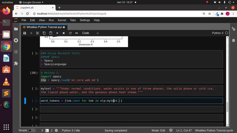Click the kernels count icon in status bar
The height and width of the screenshot is (133, 237).
pos(56,130)
